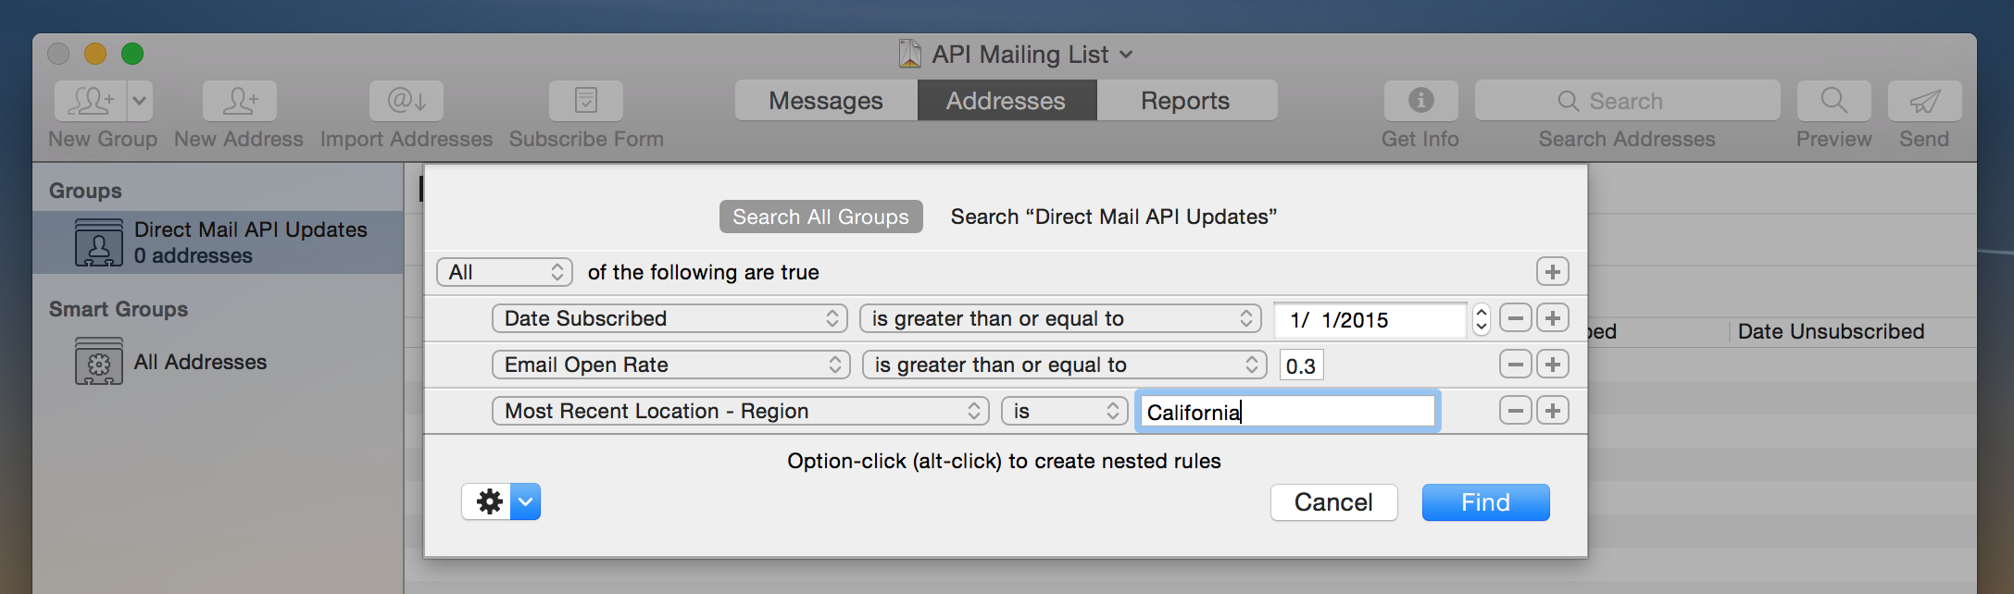Open the Reports tab

point(1186,100)
